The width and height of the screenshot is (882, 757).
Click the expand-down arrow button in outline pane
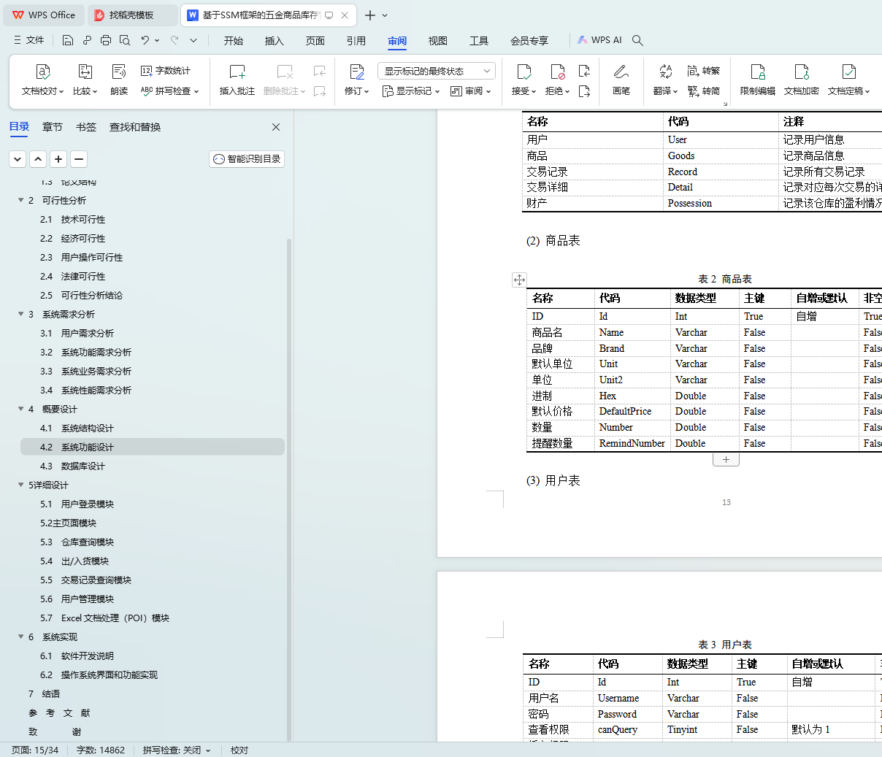click(18, 159)
